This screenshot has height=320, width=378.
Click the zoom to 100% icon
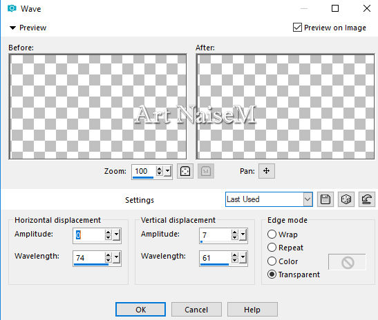pyautogui.click(x=206, y=171)
